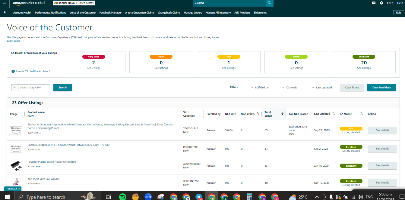The width and height of the screenshot is (405, 200).
Task: Go to Manage Orders
Action: pyautogui.click(x=193, y=13)
